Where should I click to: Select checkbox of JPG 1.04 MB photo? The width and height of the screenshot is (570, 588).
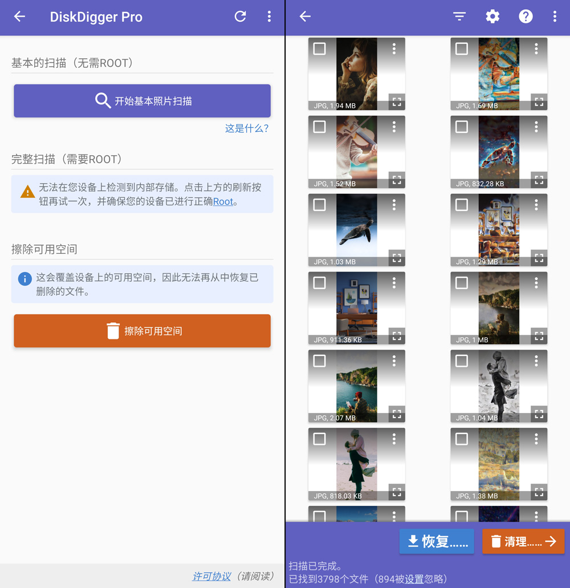462,361
